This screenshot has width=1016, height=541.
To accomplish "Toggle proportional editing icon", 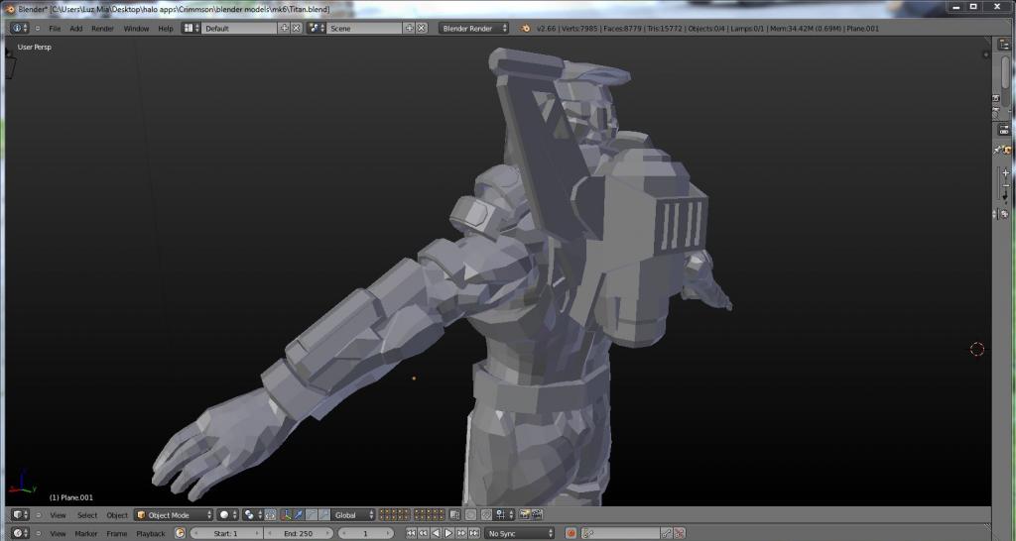I will tap(471, 515).
